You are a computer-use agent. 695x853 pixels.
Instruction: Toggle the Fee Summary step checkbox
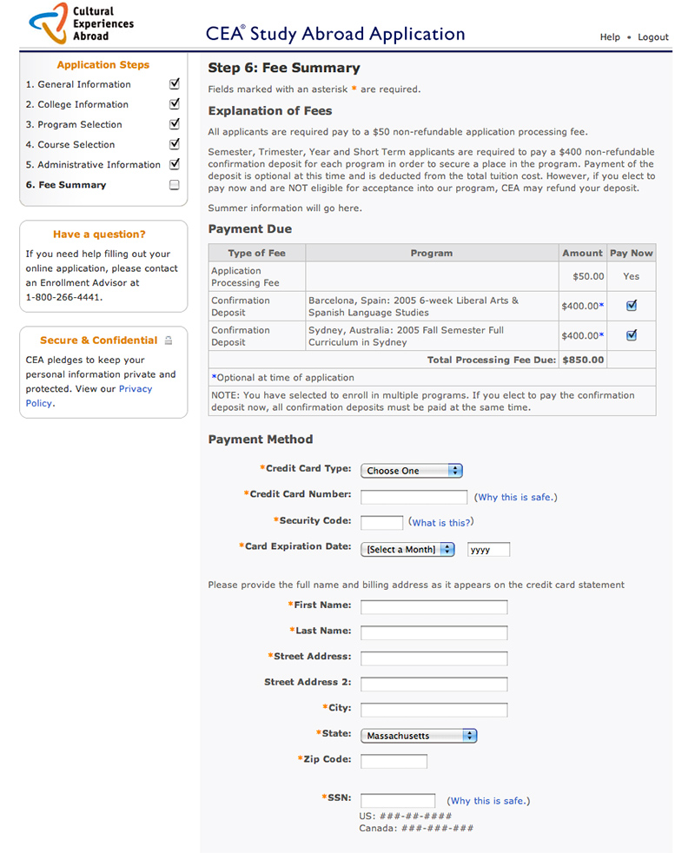(x=174, y=185)
